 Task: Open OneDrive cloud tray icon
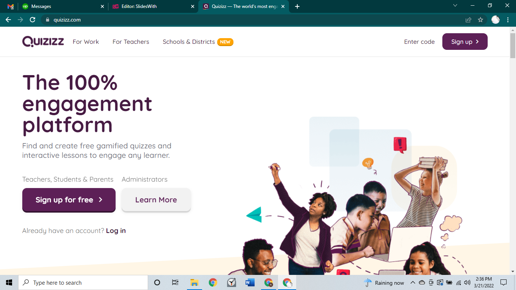[422, 282]
